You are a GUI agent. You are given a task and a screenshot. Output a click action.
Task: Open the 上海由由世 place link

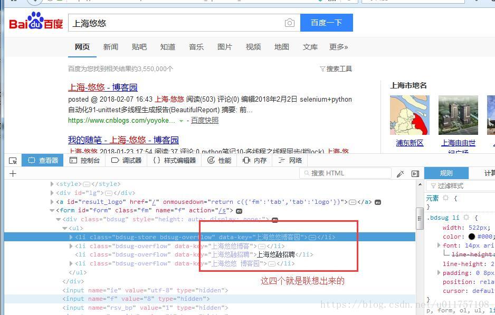[459, 143]
